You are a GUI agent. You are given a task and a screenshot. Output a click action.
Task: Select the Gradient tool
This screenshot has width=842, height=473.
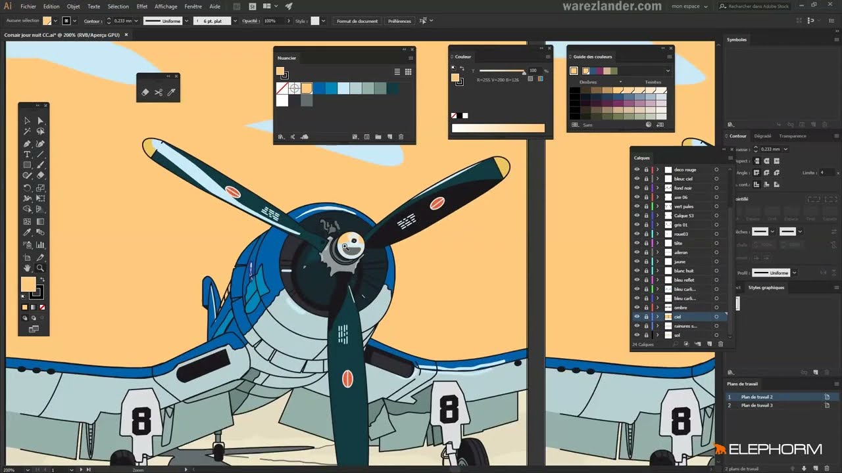(40, 221)
